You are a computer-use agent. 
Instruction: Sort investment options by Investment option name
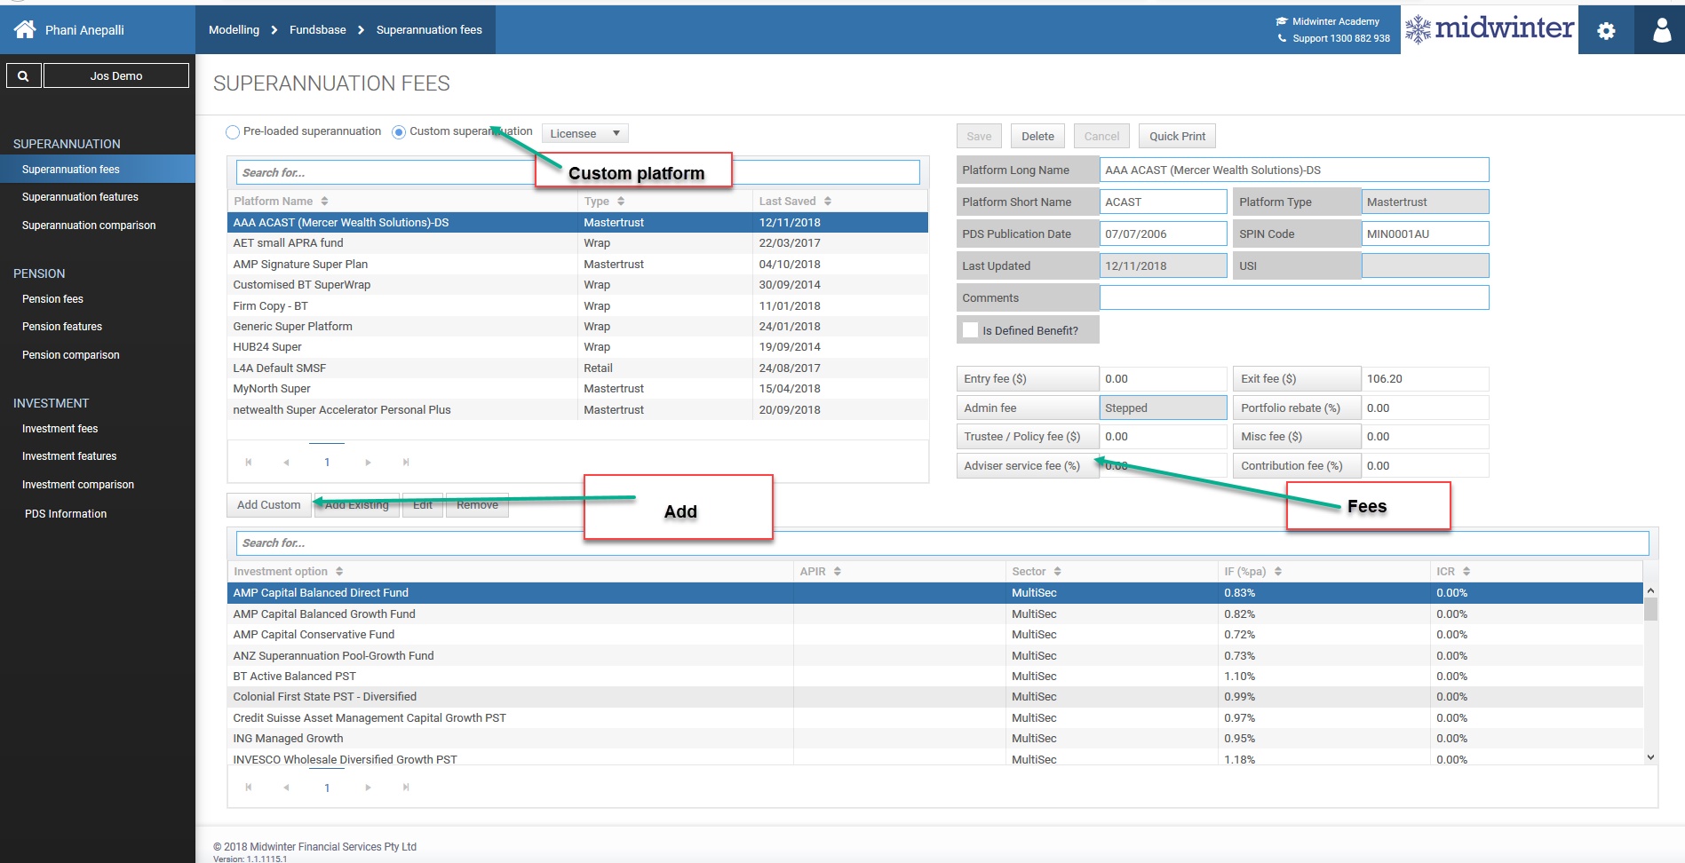point(339,572)
